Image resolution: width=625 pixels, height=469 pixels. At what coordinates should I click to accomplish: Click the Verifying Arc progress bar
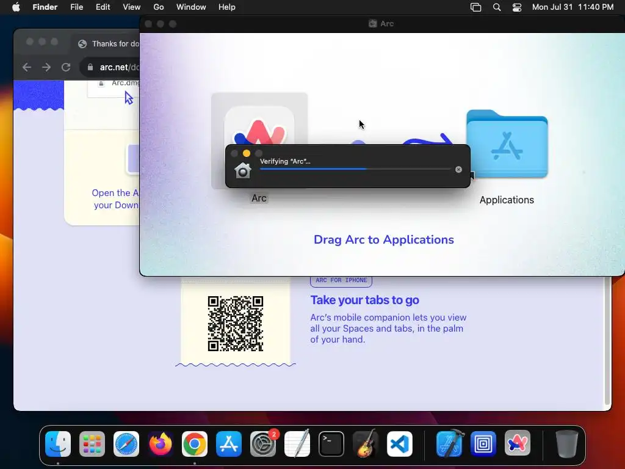point(355,169)
